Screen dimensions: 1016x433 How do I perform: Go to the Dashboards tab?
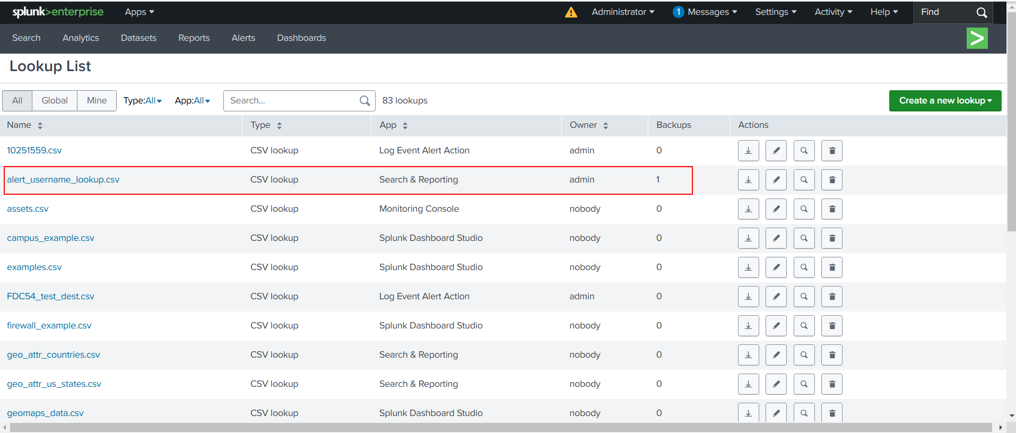tap(301, 38)
